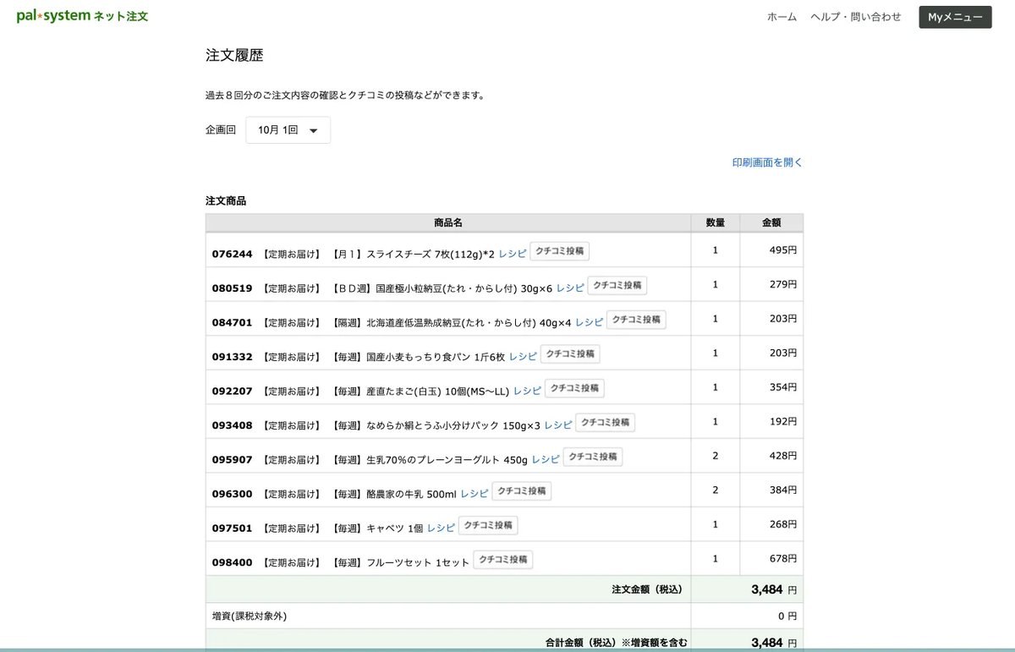Select product code 076244
The image size is (1015, 652).
232,254
